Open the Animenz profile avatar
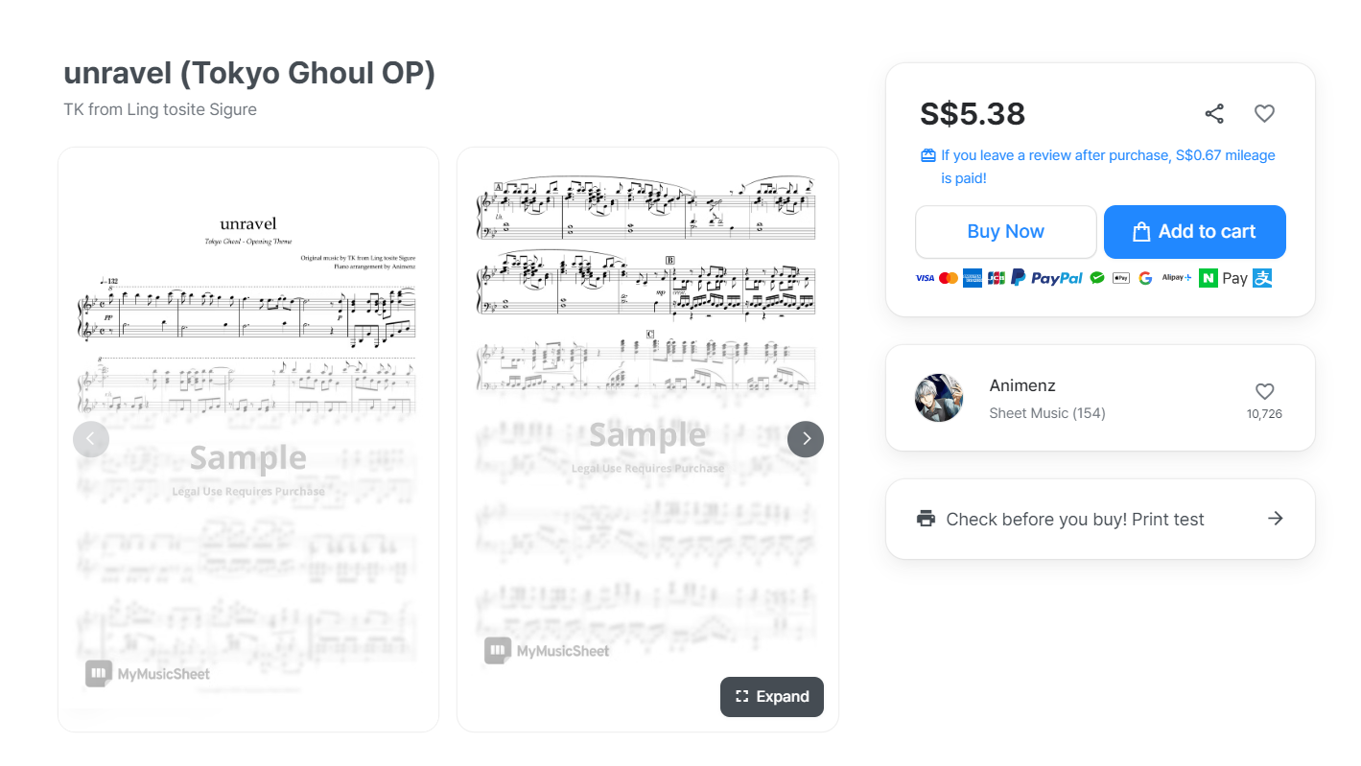The width and height of the screenshot is (1361, 766). [939, 398]
